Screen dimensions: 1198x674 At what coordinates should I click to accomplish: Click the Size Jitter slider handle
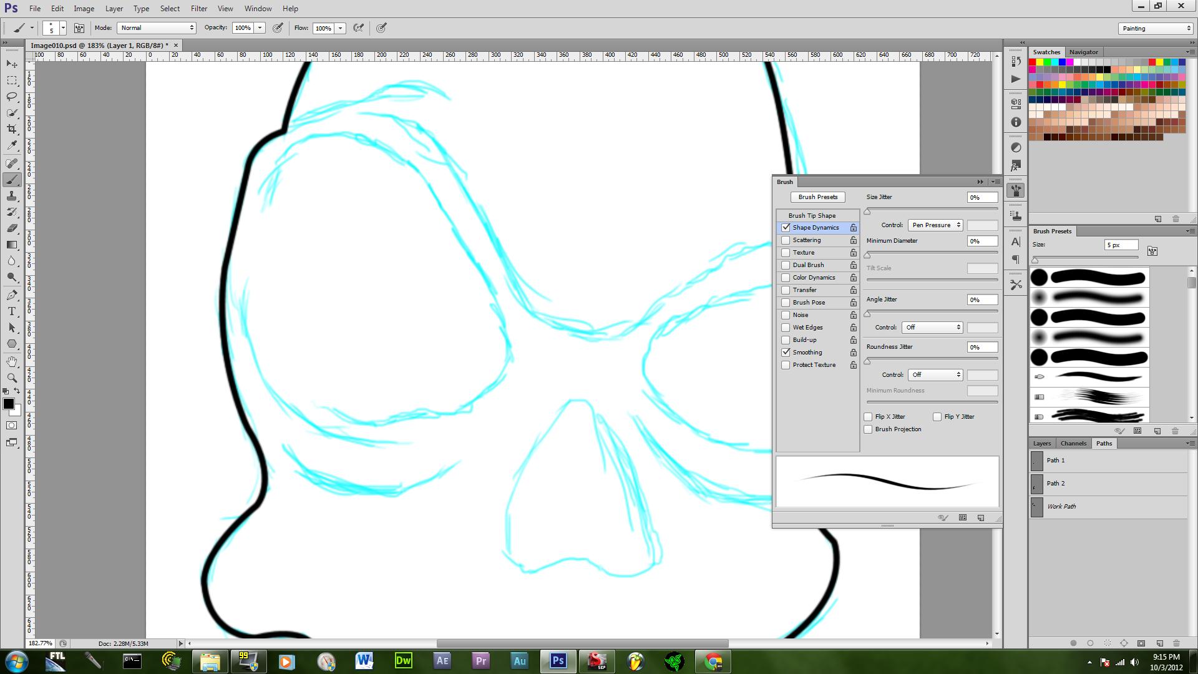(x=867, y=212)
